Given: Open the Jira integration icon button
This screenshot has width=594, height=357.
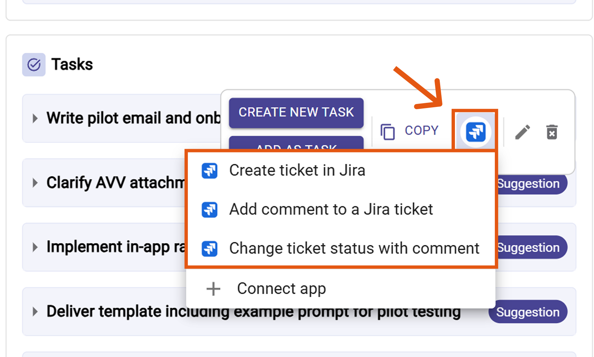Looking at the screenshot, I should point(475,131).
